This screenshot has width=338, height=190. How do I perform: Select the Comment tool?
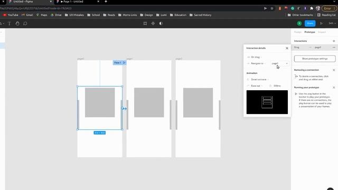point(25,23)
